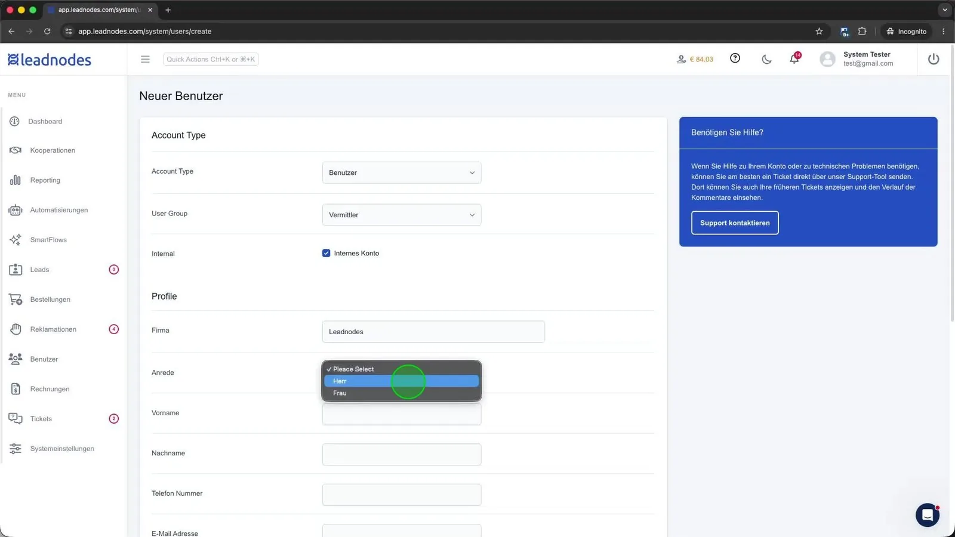Image resolution: width=955 pixels, height=537 pixels.
Task: Click the Telefon Nummer input field
Action: click(402, 495)
